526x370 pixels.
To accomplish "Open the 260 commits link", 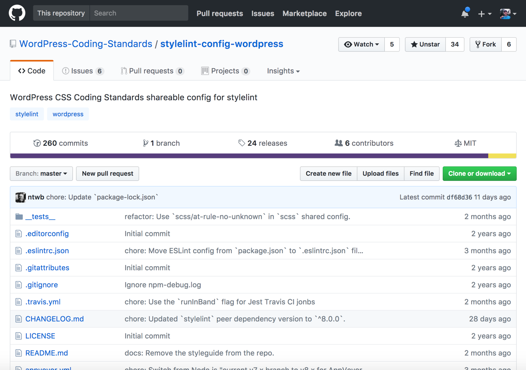I will point(61,143).
